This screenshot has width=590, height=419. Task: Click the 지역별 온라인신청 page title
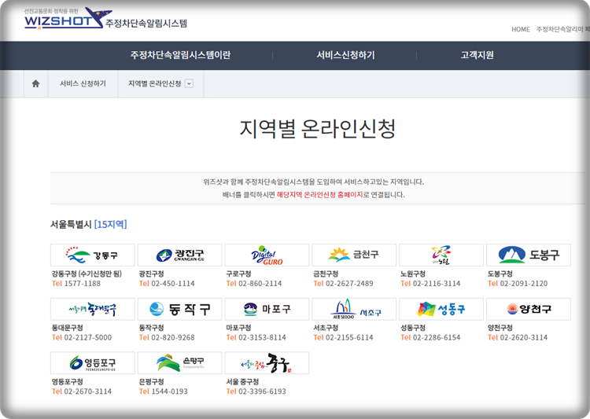click(x=318, y=129)
